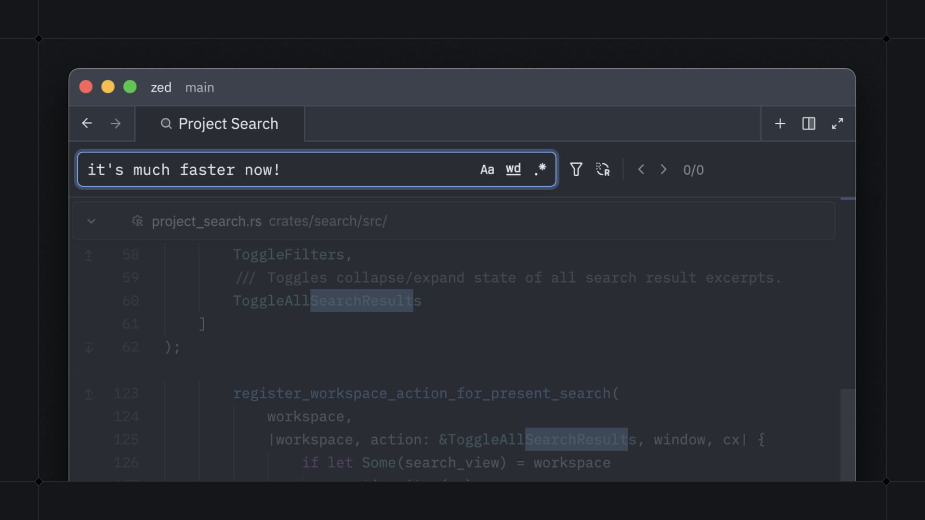The width and height of the screenshot is (925, 520).
Task: Enter fullscreen with the expand icon
Action: (x=838, y=123)
